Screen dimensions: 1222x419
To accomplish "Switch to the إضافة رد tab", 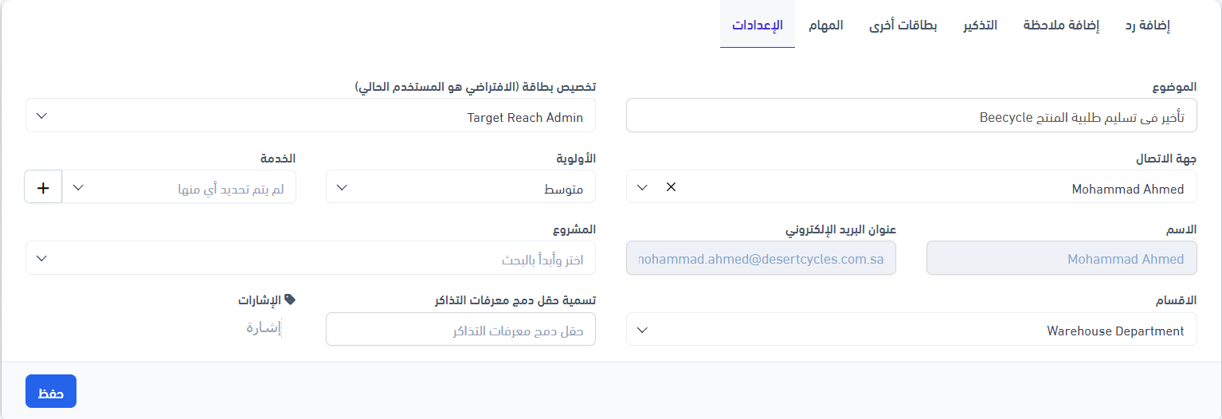I will [1147, 25].
